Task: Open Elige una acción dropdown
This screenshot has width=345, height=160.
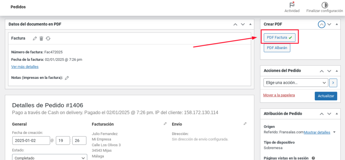Action: coord(296,83)
